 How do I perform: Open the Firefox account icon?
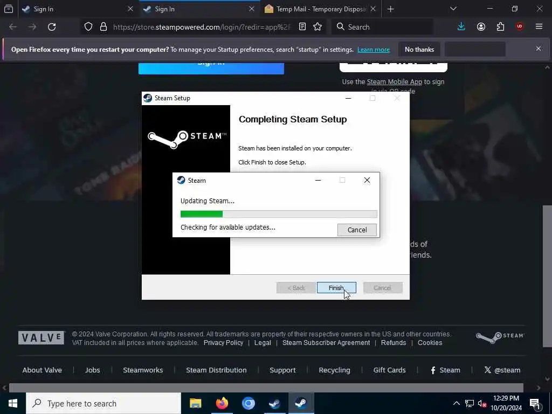[481, 27]
